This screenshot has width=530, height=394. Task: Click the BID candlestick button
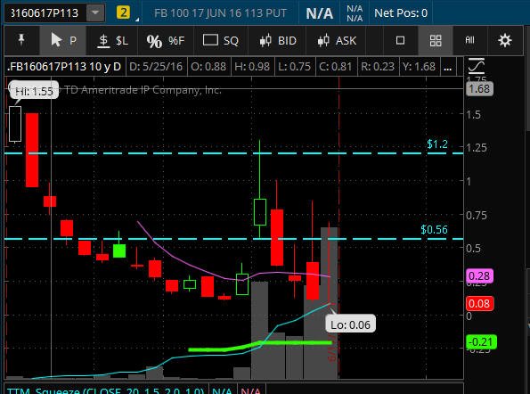coord(278,41)
